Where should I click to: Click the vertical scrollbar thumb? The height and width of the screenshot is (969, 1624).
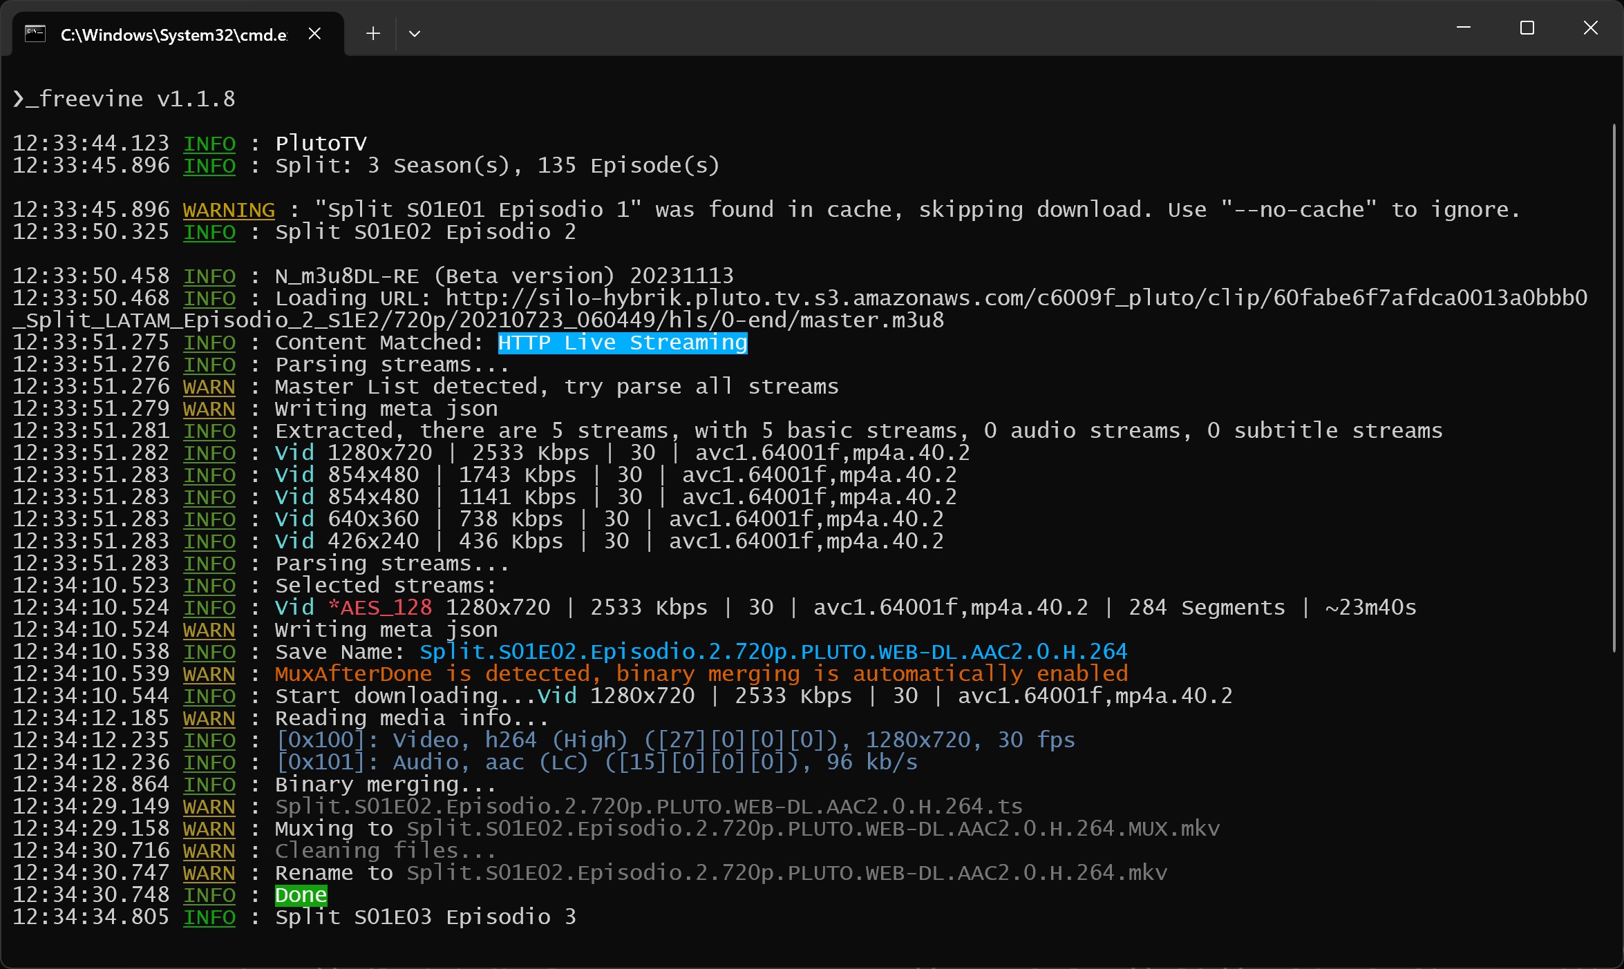[1614, 387]
